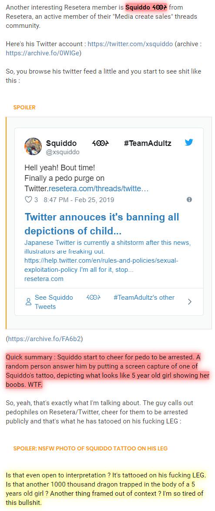Image resolution: width=215 pixels, height=511 pixels.
Task: Click the person icon beside See Squiddo Tweets
Action: [x=28, y=302]
